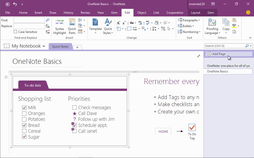Open the 'OneNote: one place' page
254x158 pixels.
pyautogui.click(x=228, y=66)
